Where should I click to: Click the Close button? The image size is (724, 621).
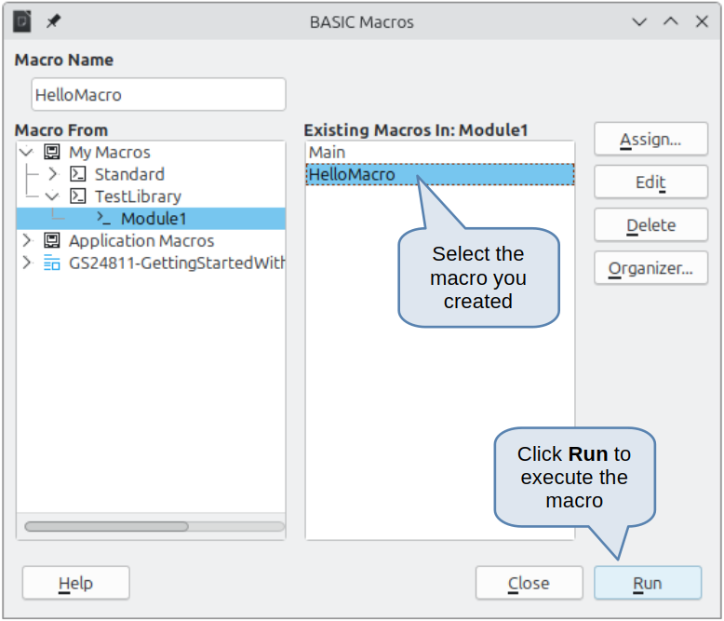point(530,583)
